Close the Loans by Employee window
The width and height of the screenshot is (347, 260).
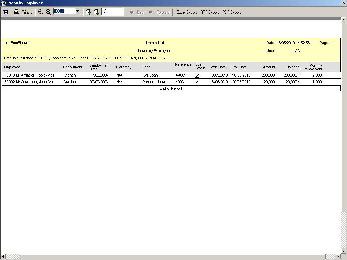[x=343, y=3]
